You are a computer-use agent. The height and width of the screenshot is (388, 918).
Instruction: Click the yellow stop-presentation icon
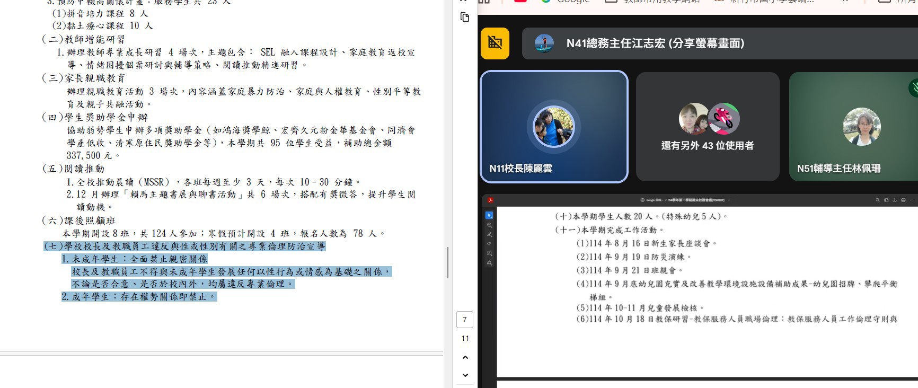(495, 43)
